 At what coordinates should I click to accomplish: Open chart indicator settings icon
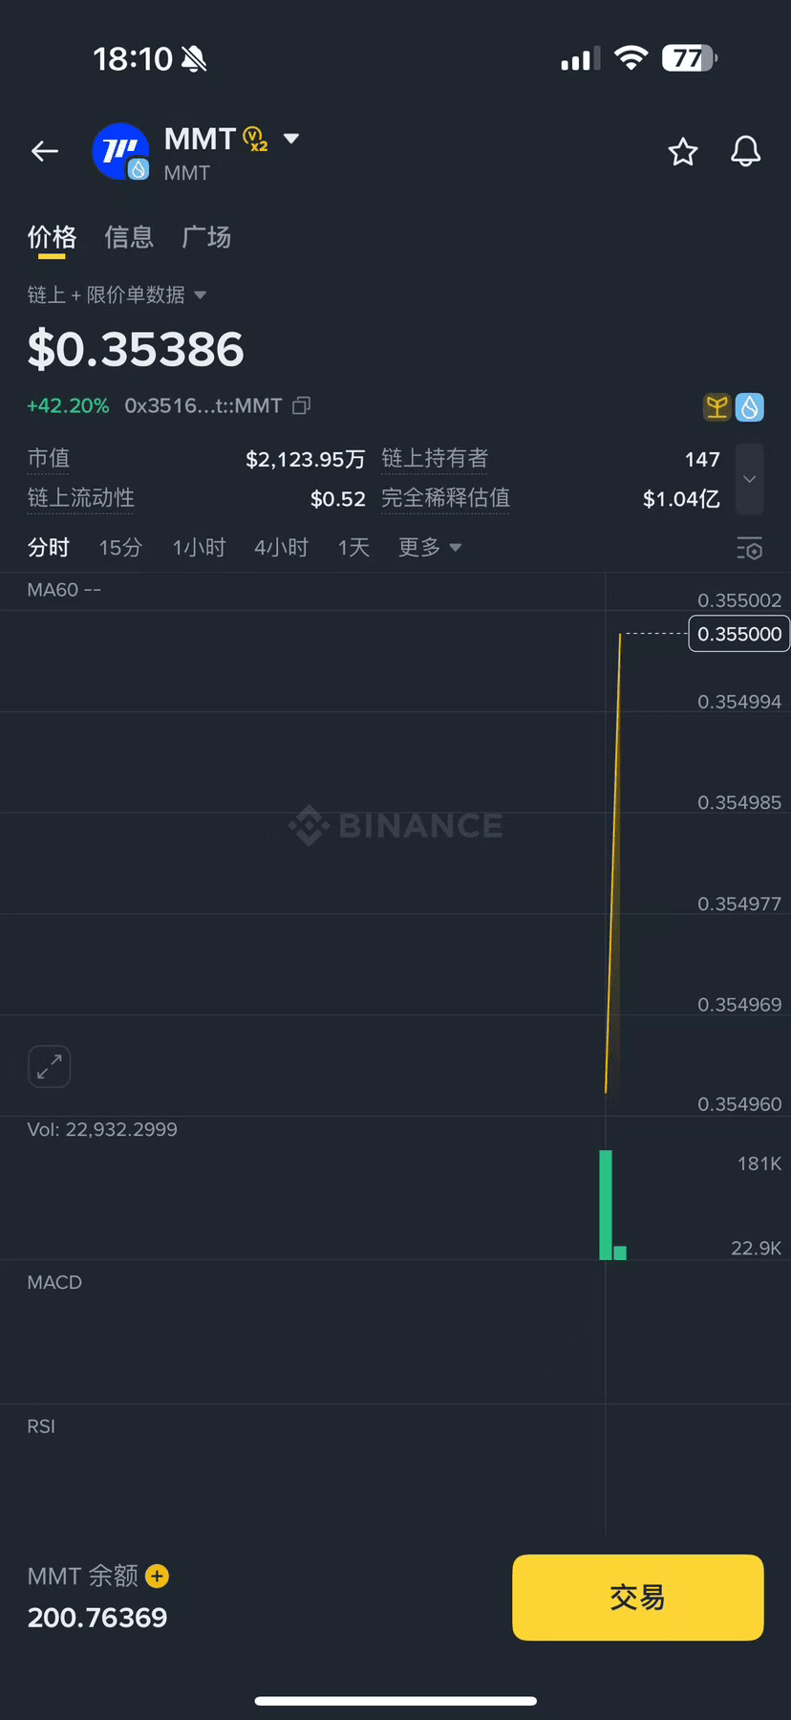pos(749,548)
